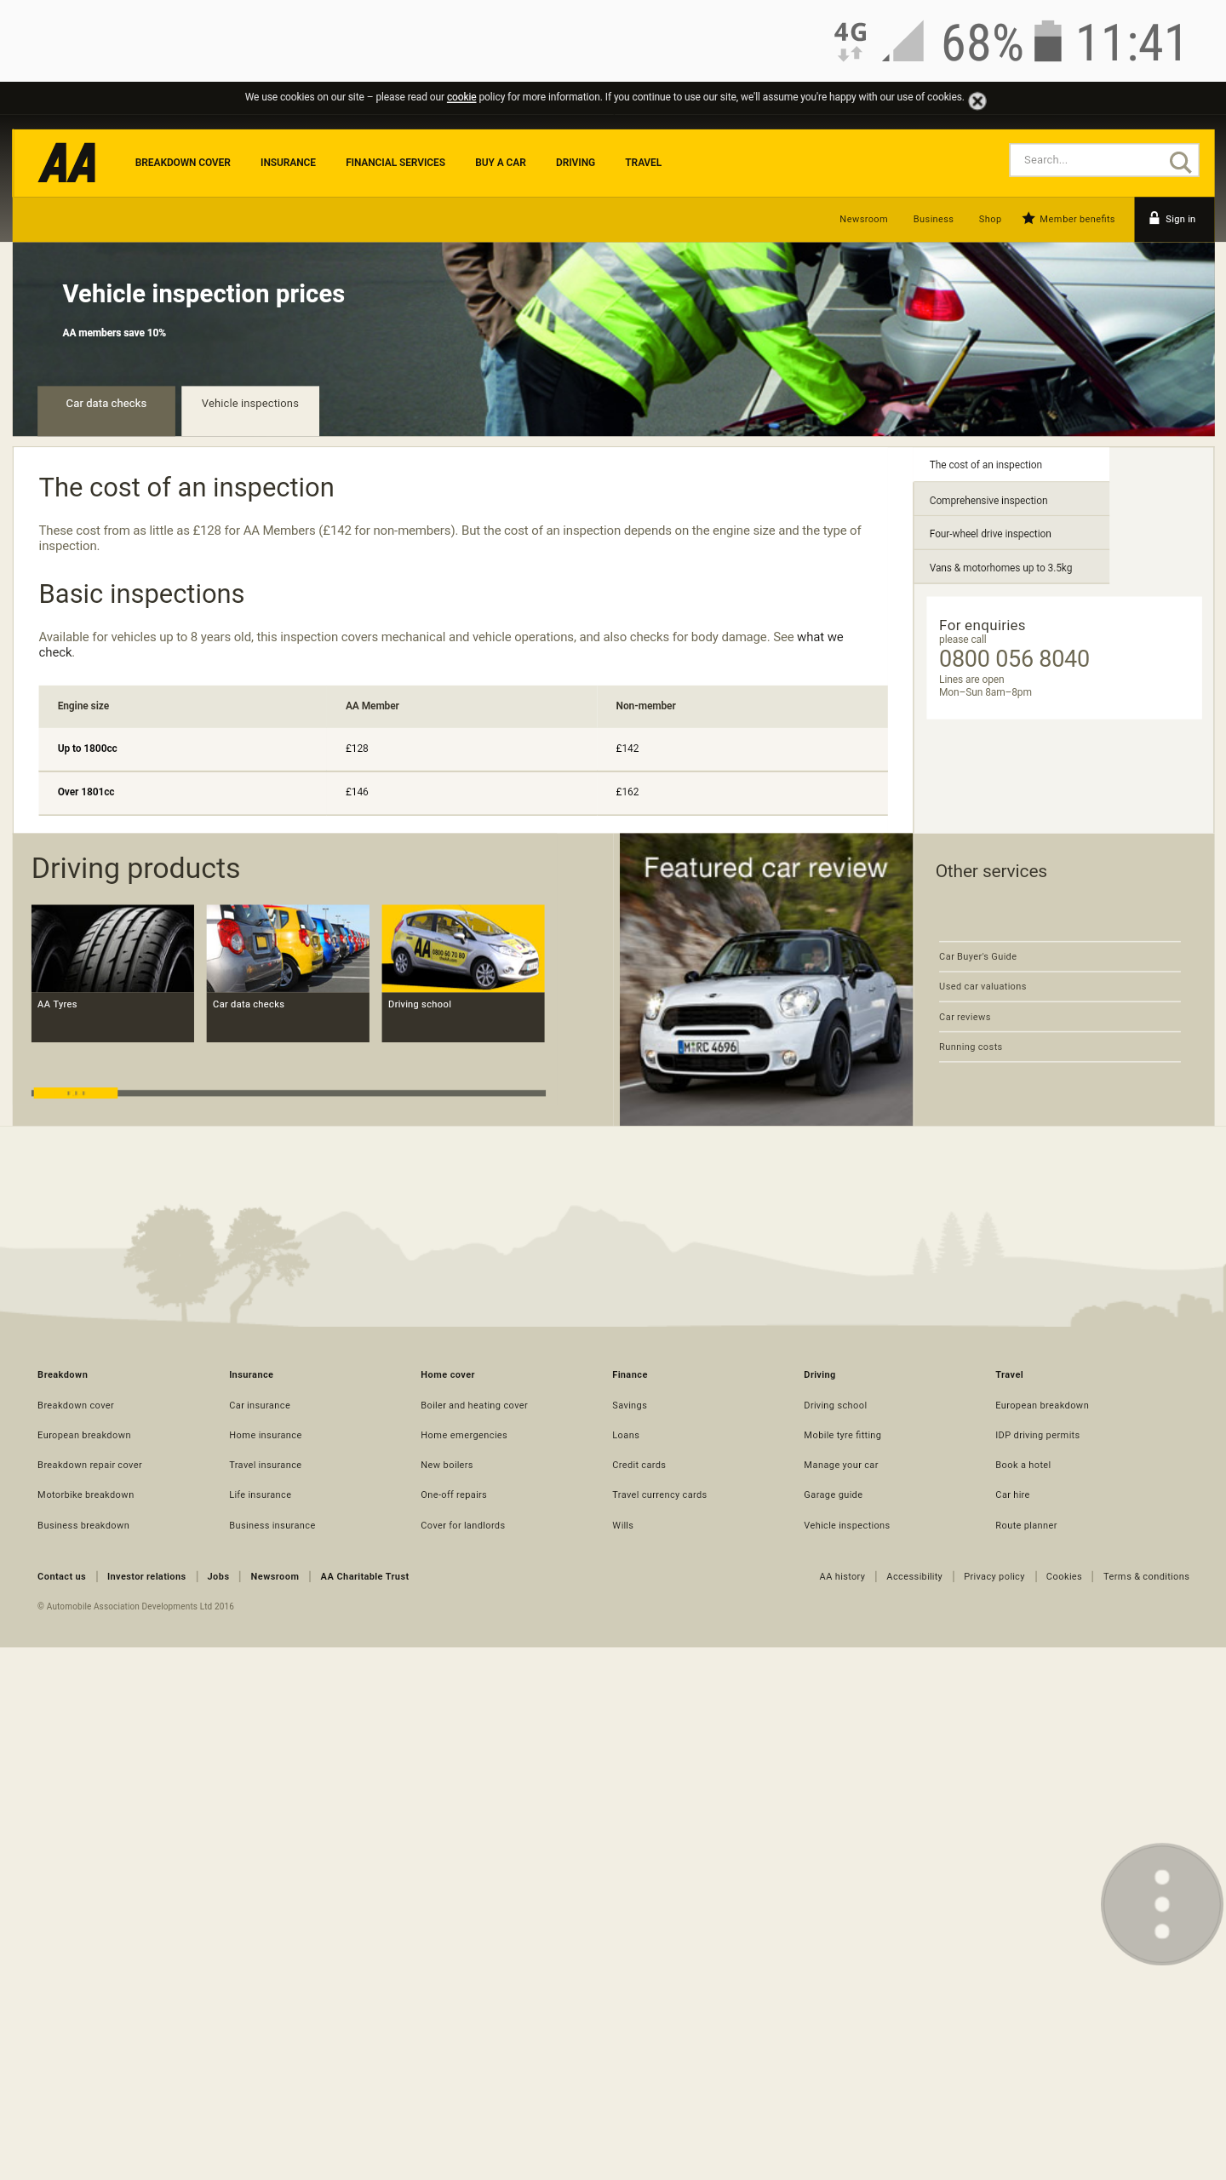The height and width of the screenshot is (2180, 1226).
Task: Click the search magnifier icon
Action: pyautogui.click(x=1179, y=161)
